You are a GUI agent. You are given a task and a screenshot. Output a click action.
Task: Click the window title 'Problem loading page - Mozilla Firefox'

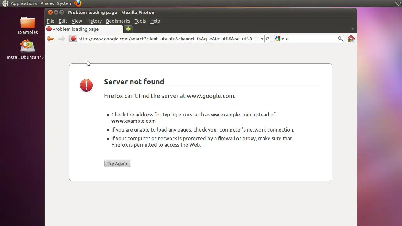click(111, 13)
